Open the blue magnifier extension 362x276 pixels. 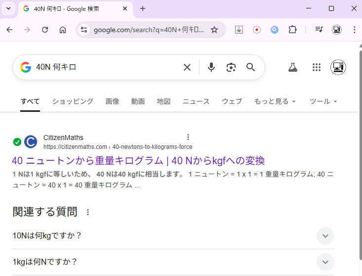coord(275,30)
